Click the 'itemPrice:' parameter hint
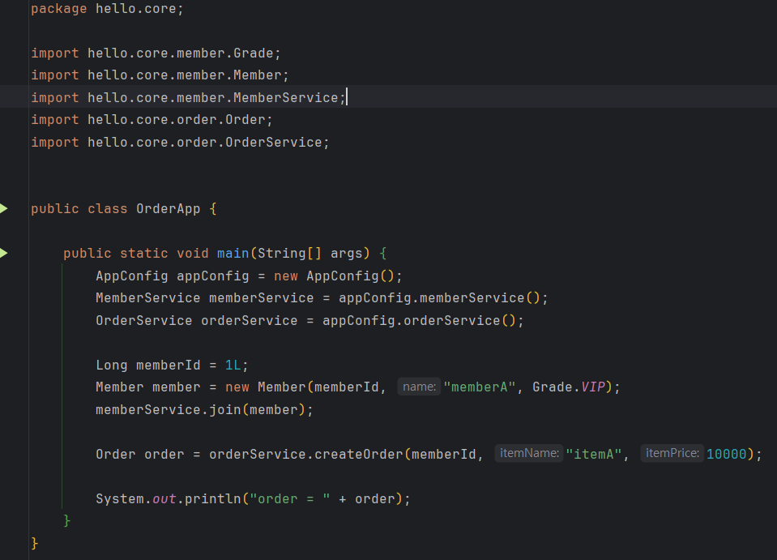This screenshot has height=560, width=777. tap(672, 454)
